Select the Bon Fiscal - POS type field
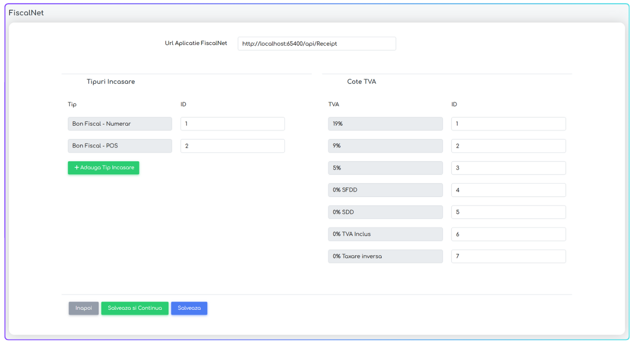Image resolution: width=633 pixels, height=344 pixels. click(120, 146)
